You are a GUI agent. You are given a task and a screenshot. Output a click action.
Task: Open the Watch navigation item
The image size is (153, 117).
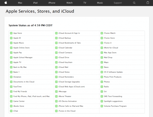tap(69, 3)
